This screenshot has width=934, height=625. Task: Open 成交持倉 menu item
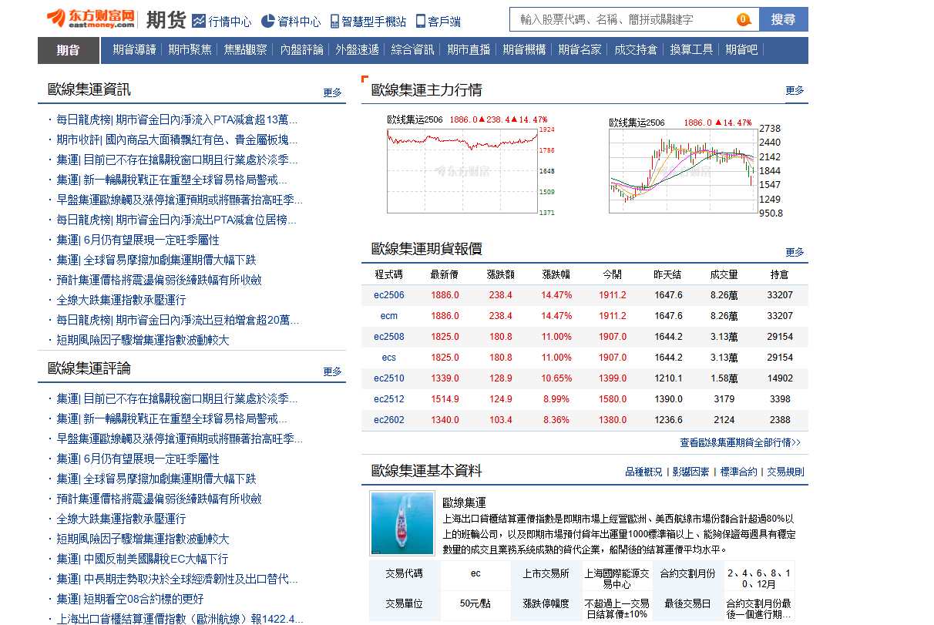pos(636,50)
